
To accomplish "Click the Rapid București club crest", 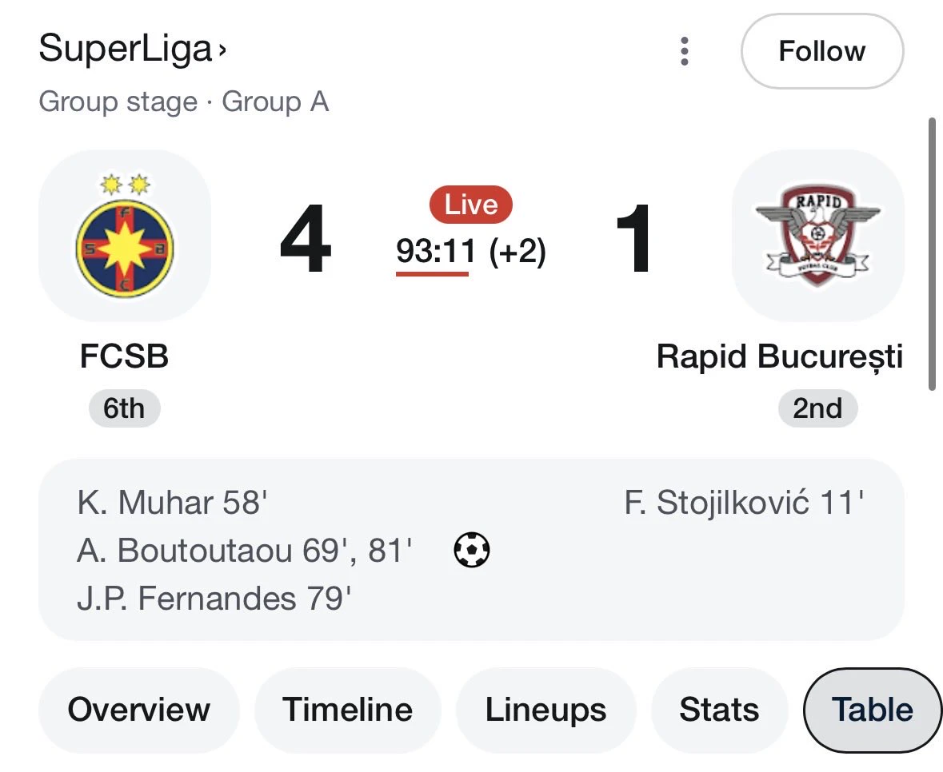I will [x=818, y=236].
